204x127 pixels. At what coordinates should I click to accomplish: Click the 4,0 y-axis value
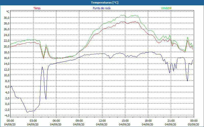[7, 92]
